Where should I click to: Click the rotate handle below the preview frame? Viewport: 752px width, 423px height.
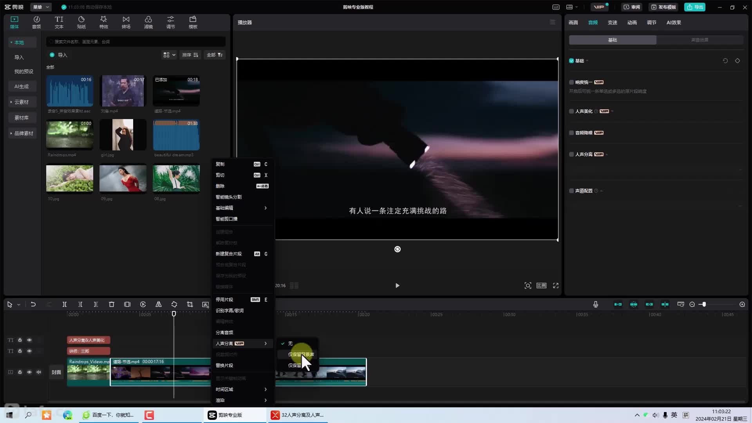click(x=398, y=249)
